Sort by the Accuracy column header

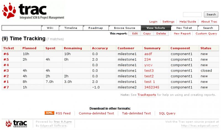pyautogui.click(x=100, y=48)
